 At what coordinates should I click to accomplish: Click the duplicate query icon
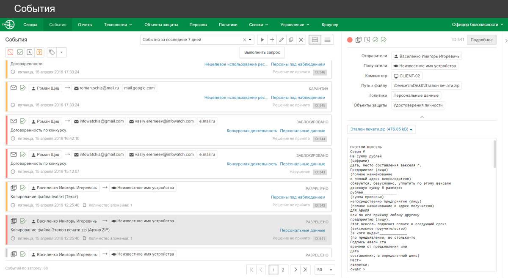(291, 40)
